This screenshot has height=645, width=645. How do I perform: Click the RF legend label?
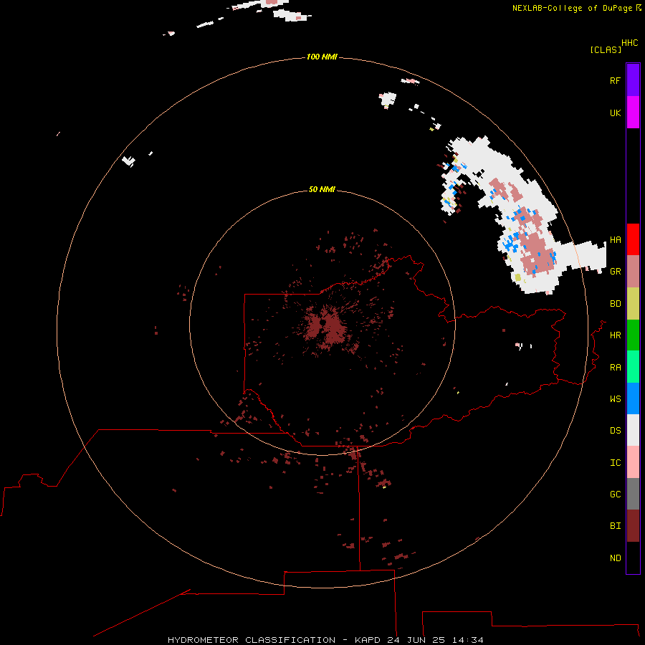pos(615,80)
